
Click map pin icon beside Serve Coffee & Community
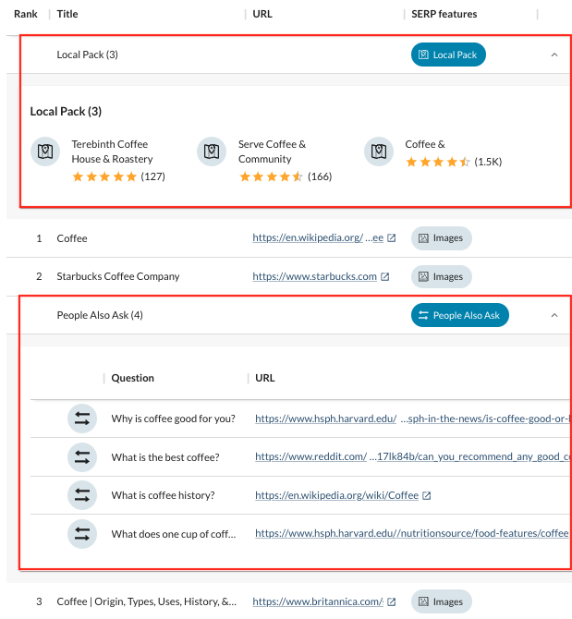click(212, 152)
